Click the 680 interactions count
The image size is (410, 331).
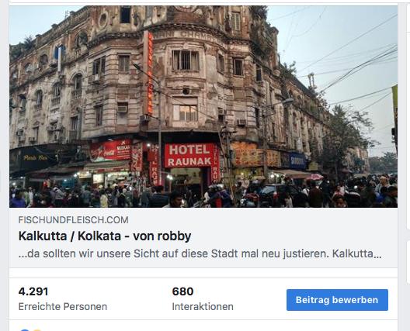182,291
